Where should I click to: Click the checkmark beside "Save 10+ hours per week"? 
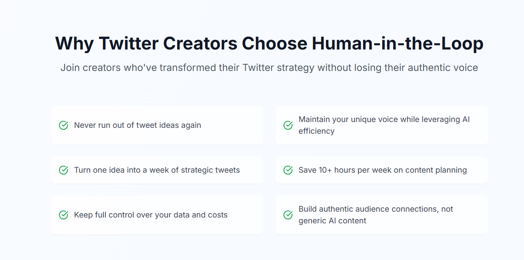tap(288, 170)
